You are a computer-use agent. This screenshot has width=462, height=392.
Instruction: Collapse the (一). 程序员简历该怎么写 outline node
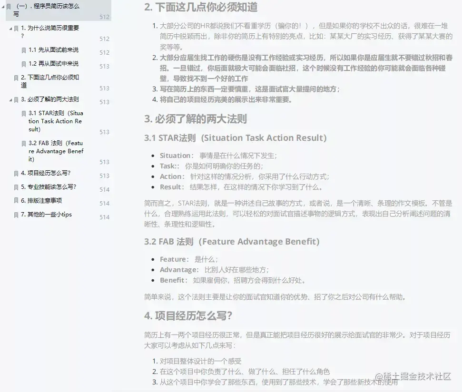[x=3, y=6]
